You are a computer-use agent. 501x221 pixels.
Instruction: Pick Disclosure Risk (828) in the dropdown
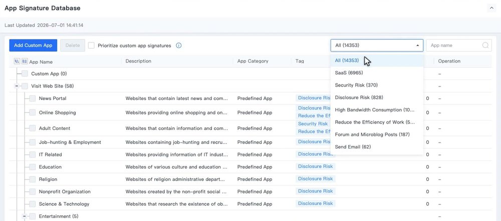point(377,97)
